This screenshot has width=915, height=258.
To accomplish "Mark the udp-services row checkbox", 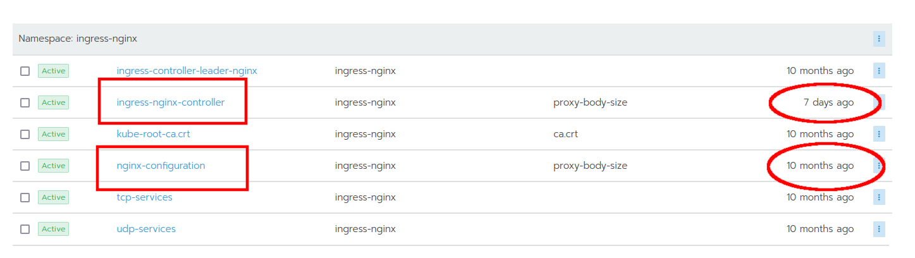I will (25, 229).
